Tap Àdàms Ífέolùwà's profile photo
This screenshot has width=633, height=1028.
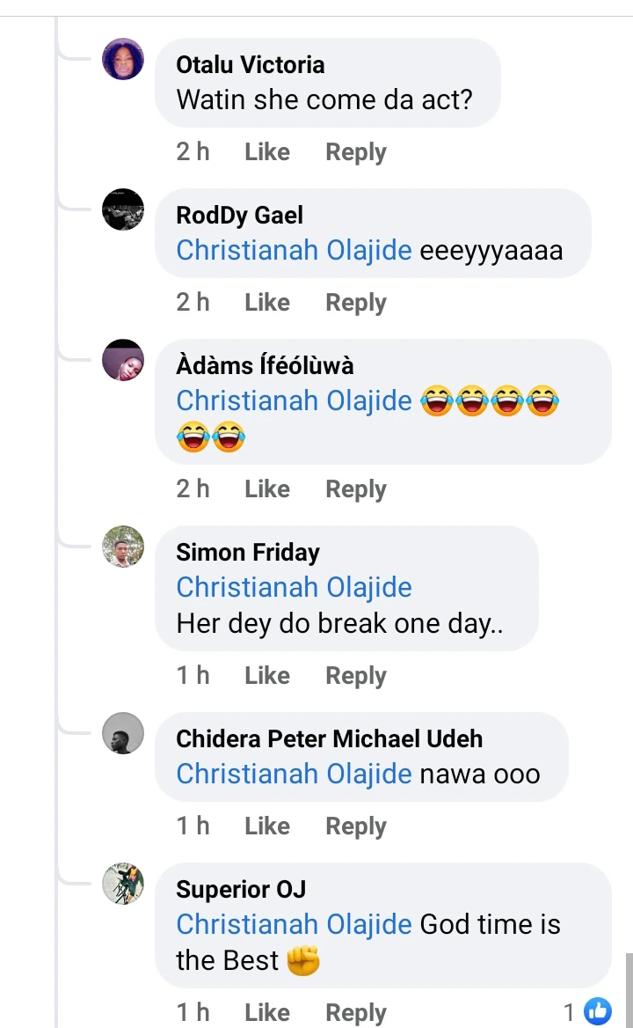click(123, 360)
